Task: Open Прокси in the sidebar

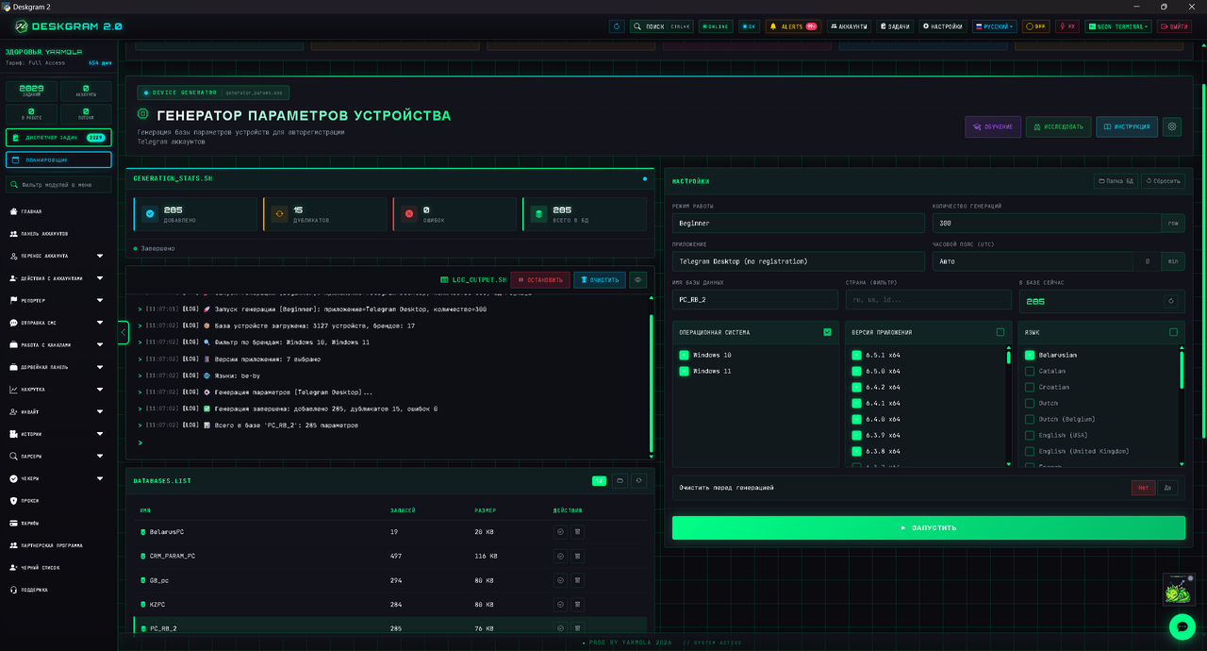Action: click(x=57, y=501)
